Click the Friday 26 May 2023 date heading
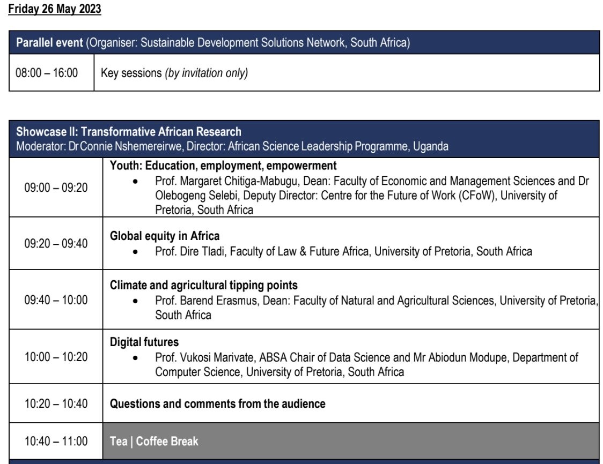 point(55,10)
